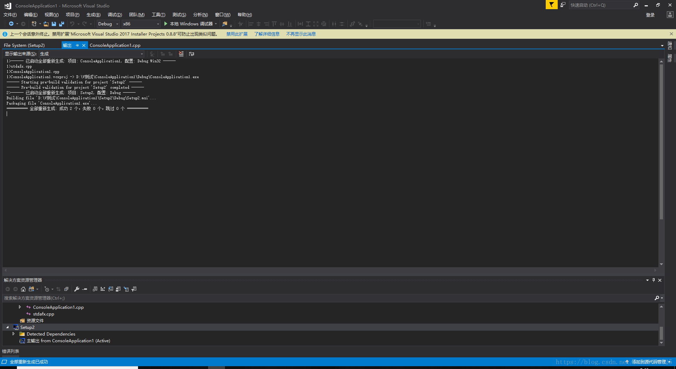Screen dimensions: 676x369
Task: Open Properties wrench icon in Solution Explorer
Action: click(x=77, y=289)
